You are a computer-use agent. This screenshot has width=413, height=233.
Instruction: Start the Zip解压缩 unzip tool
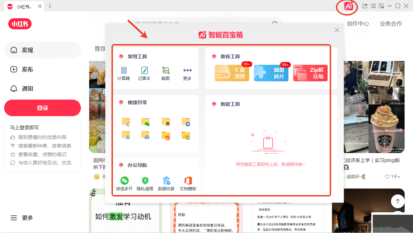coord(310,73)
